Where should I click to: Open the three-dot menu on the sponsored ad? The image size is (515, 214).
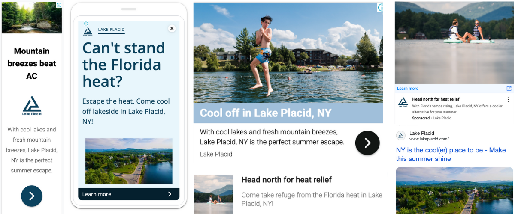[x=508, y=99]
